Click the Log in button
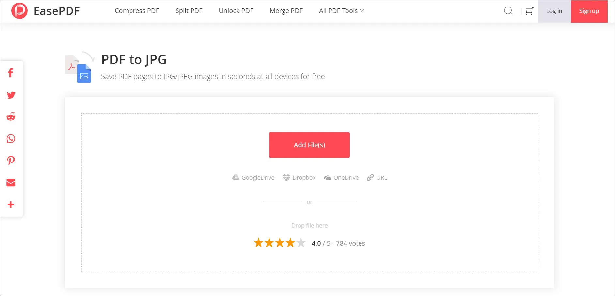 coord(554,11)
